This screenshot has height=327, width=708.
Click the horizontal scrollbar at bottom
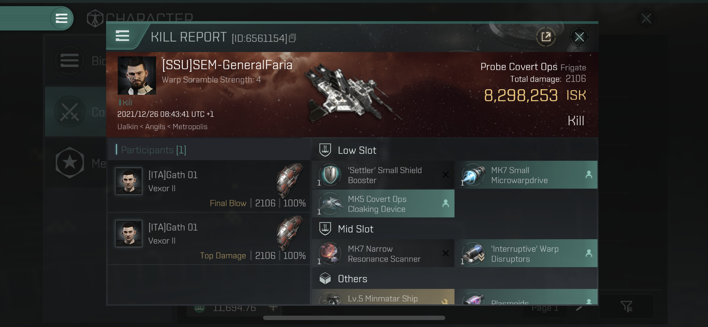click(354, 318)
